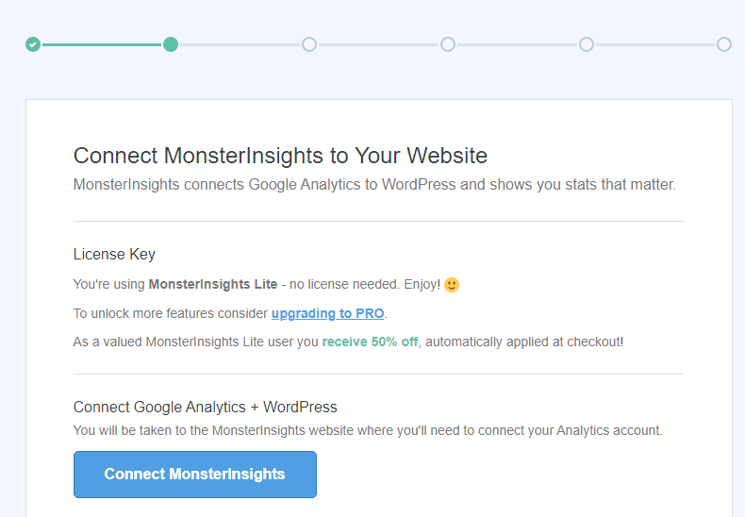Screen dimensions: 745x517
Task: Click the green receive 50% off text
Action: pyautogui.click(x=370, y=342)
